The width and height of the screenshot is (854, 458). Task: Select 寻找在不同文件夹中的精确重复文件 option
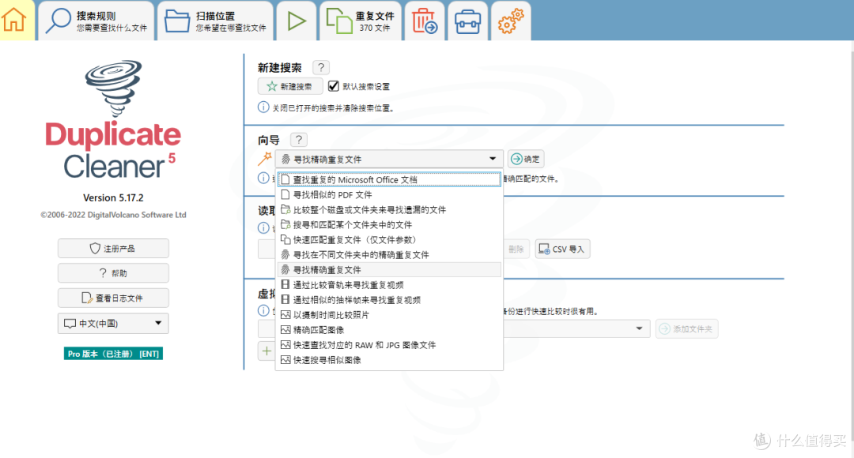(389, 254)
